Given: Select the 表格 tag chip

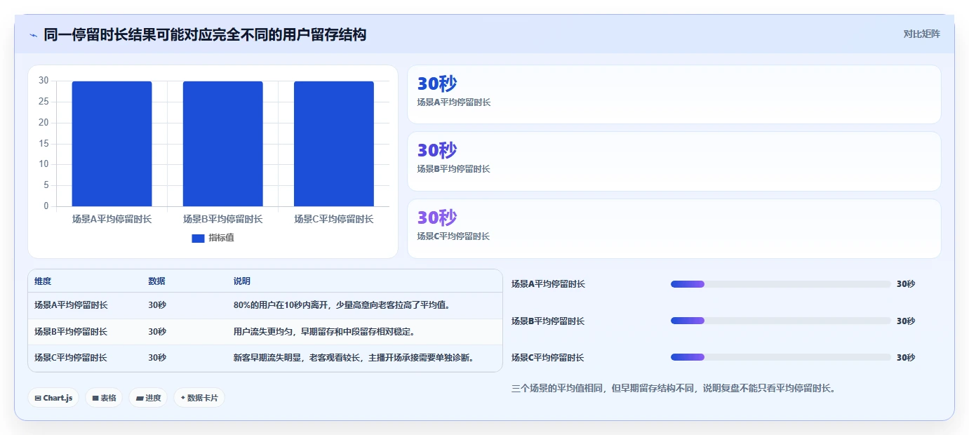Looking at the screenshot, I should 104,398.
